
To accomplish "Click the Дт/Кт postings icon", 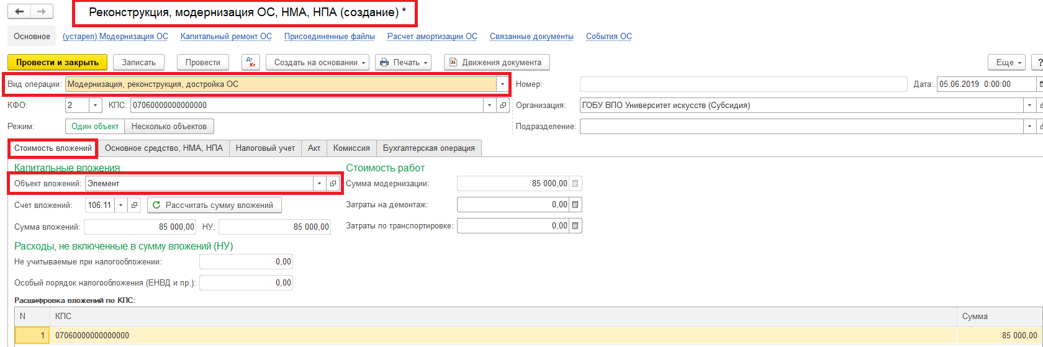I will [250, 63].
